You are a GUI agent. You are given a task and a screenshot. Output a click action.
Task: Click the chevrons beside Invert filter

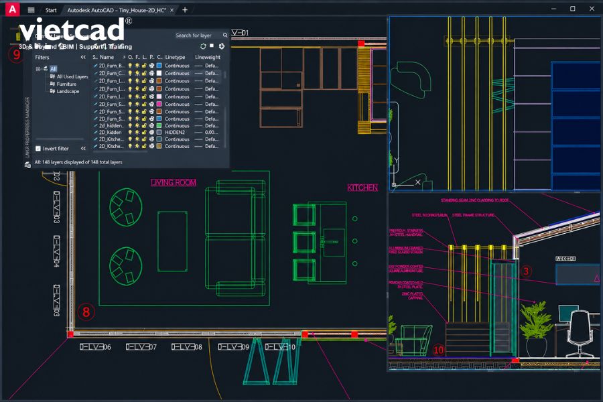pos(83,149)
